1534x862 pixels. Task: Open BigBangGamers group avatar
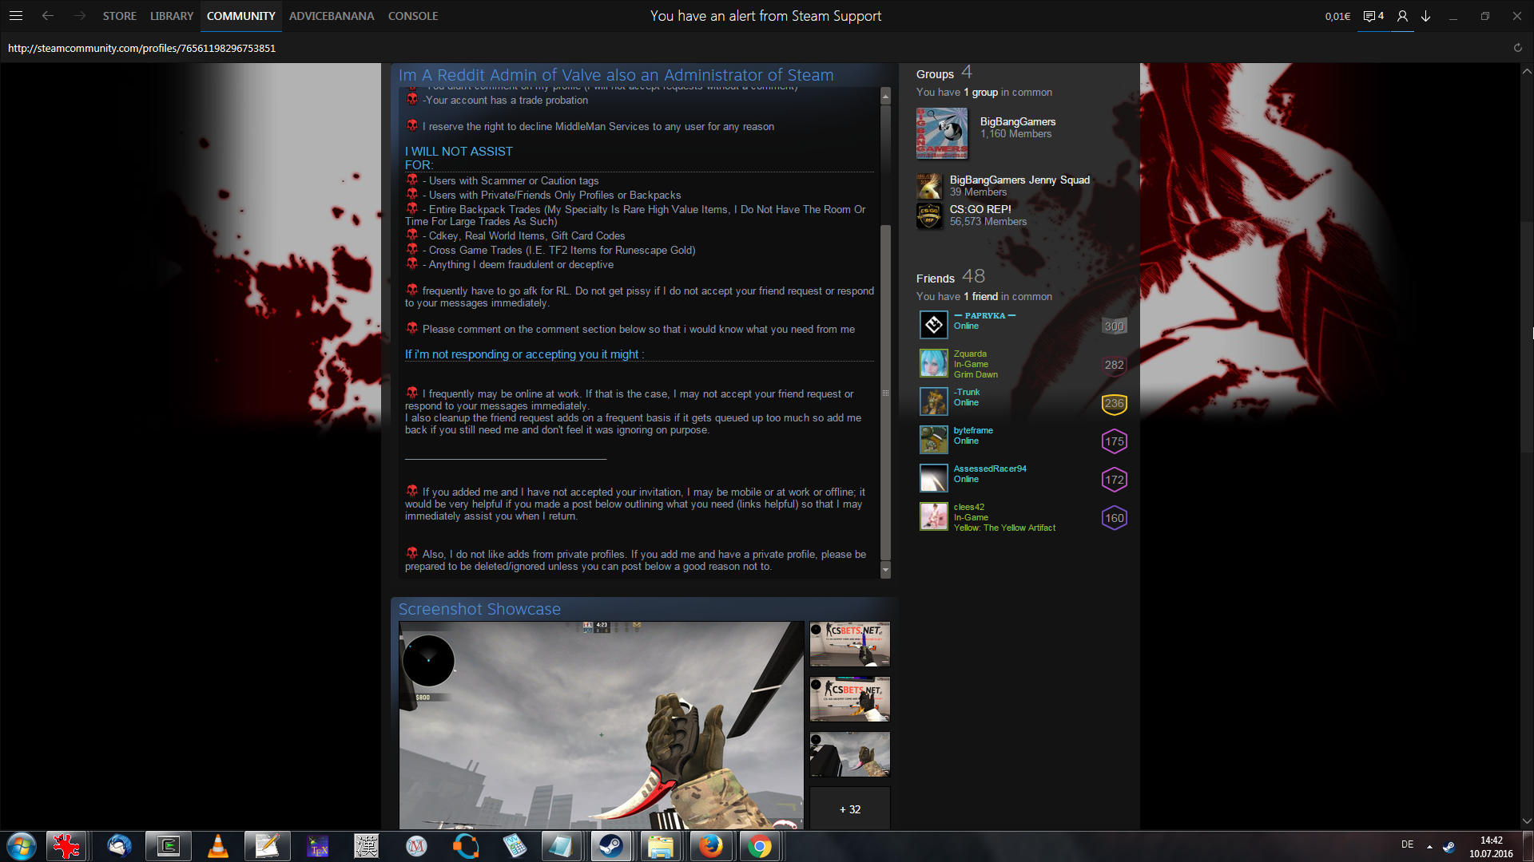pyautogui.click(x=941, y=133)
